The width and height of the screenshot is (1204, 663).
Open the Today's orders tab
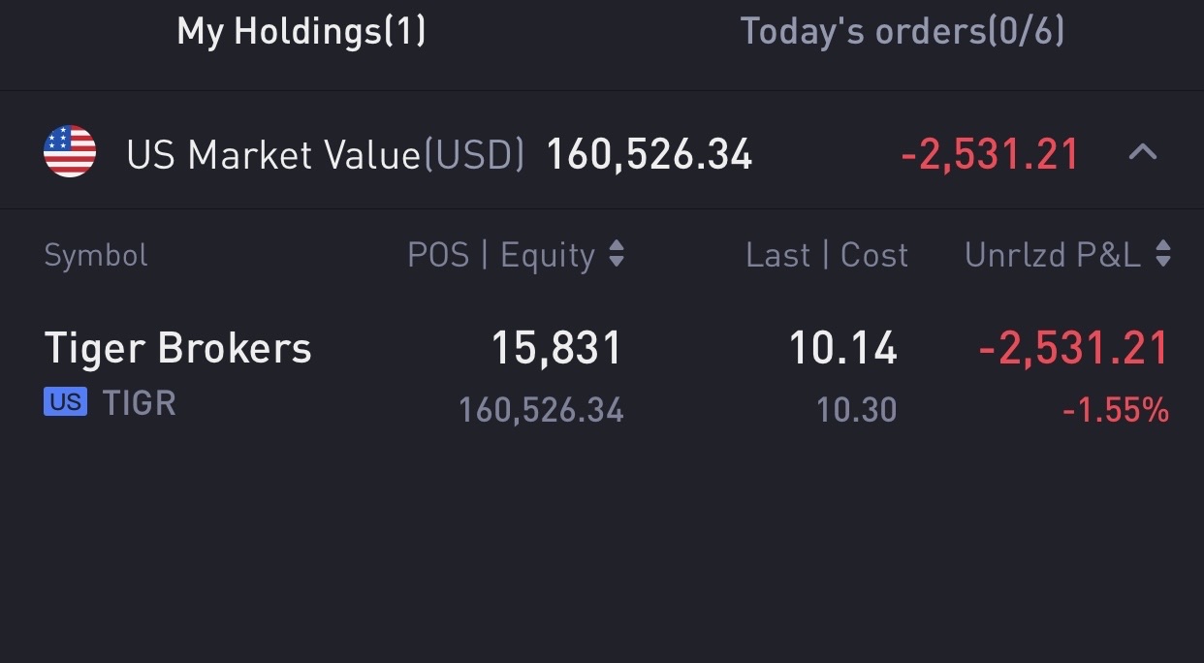pos(902,32)
